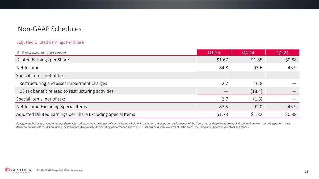Click the US tax benefit row label
The image size is (319, 179).
pos(66,91)
